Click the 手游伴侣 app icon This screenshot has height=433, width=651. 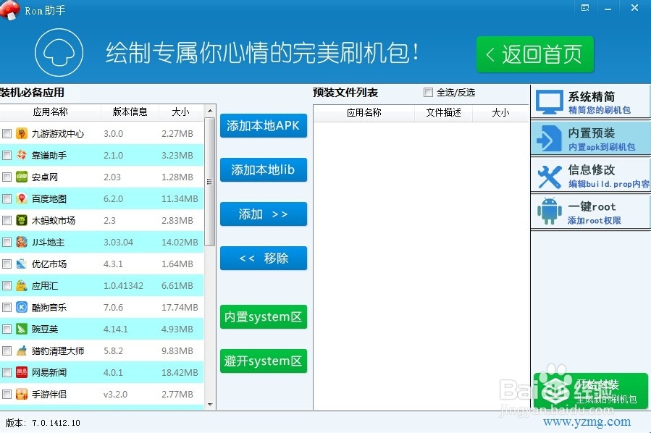22,394
